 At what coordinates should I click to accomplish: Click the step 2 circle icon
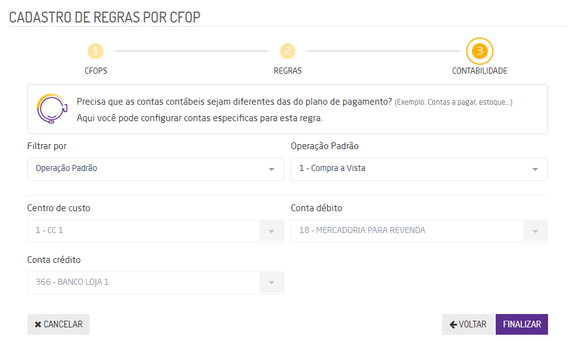(x=287, y=51)
